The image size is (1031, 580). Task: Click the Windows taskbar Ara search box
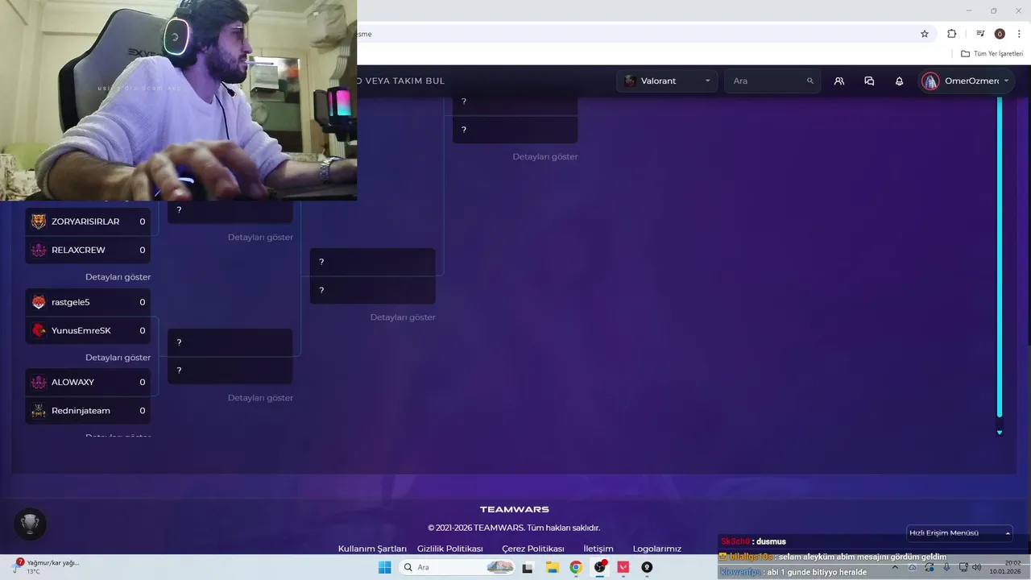(x=458, y=567)
